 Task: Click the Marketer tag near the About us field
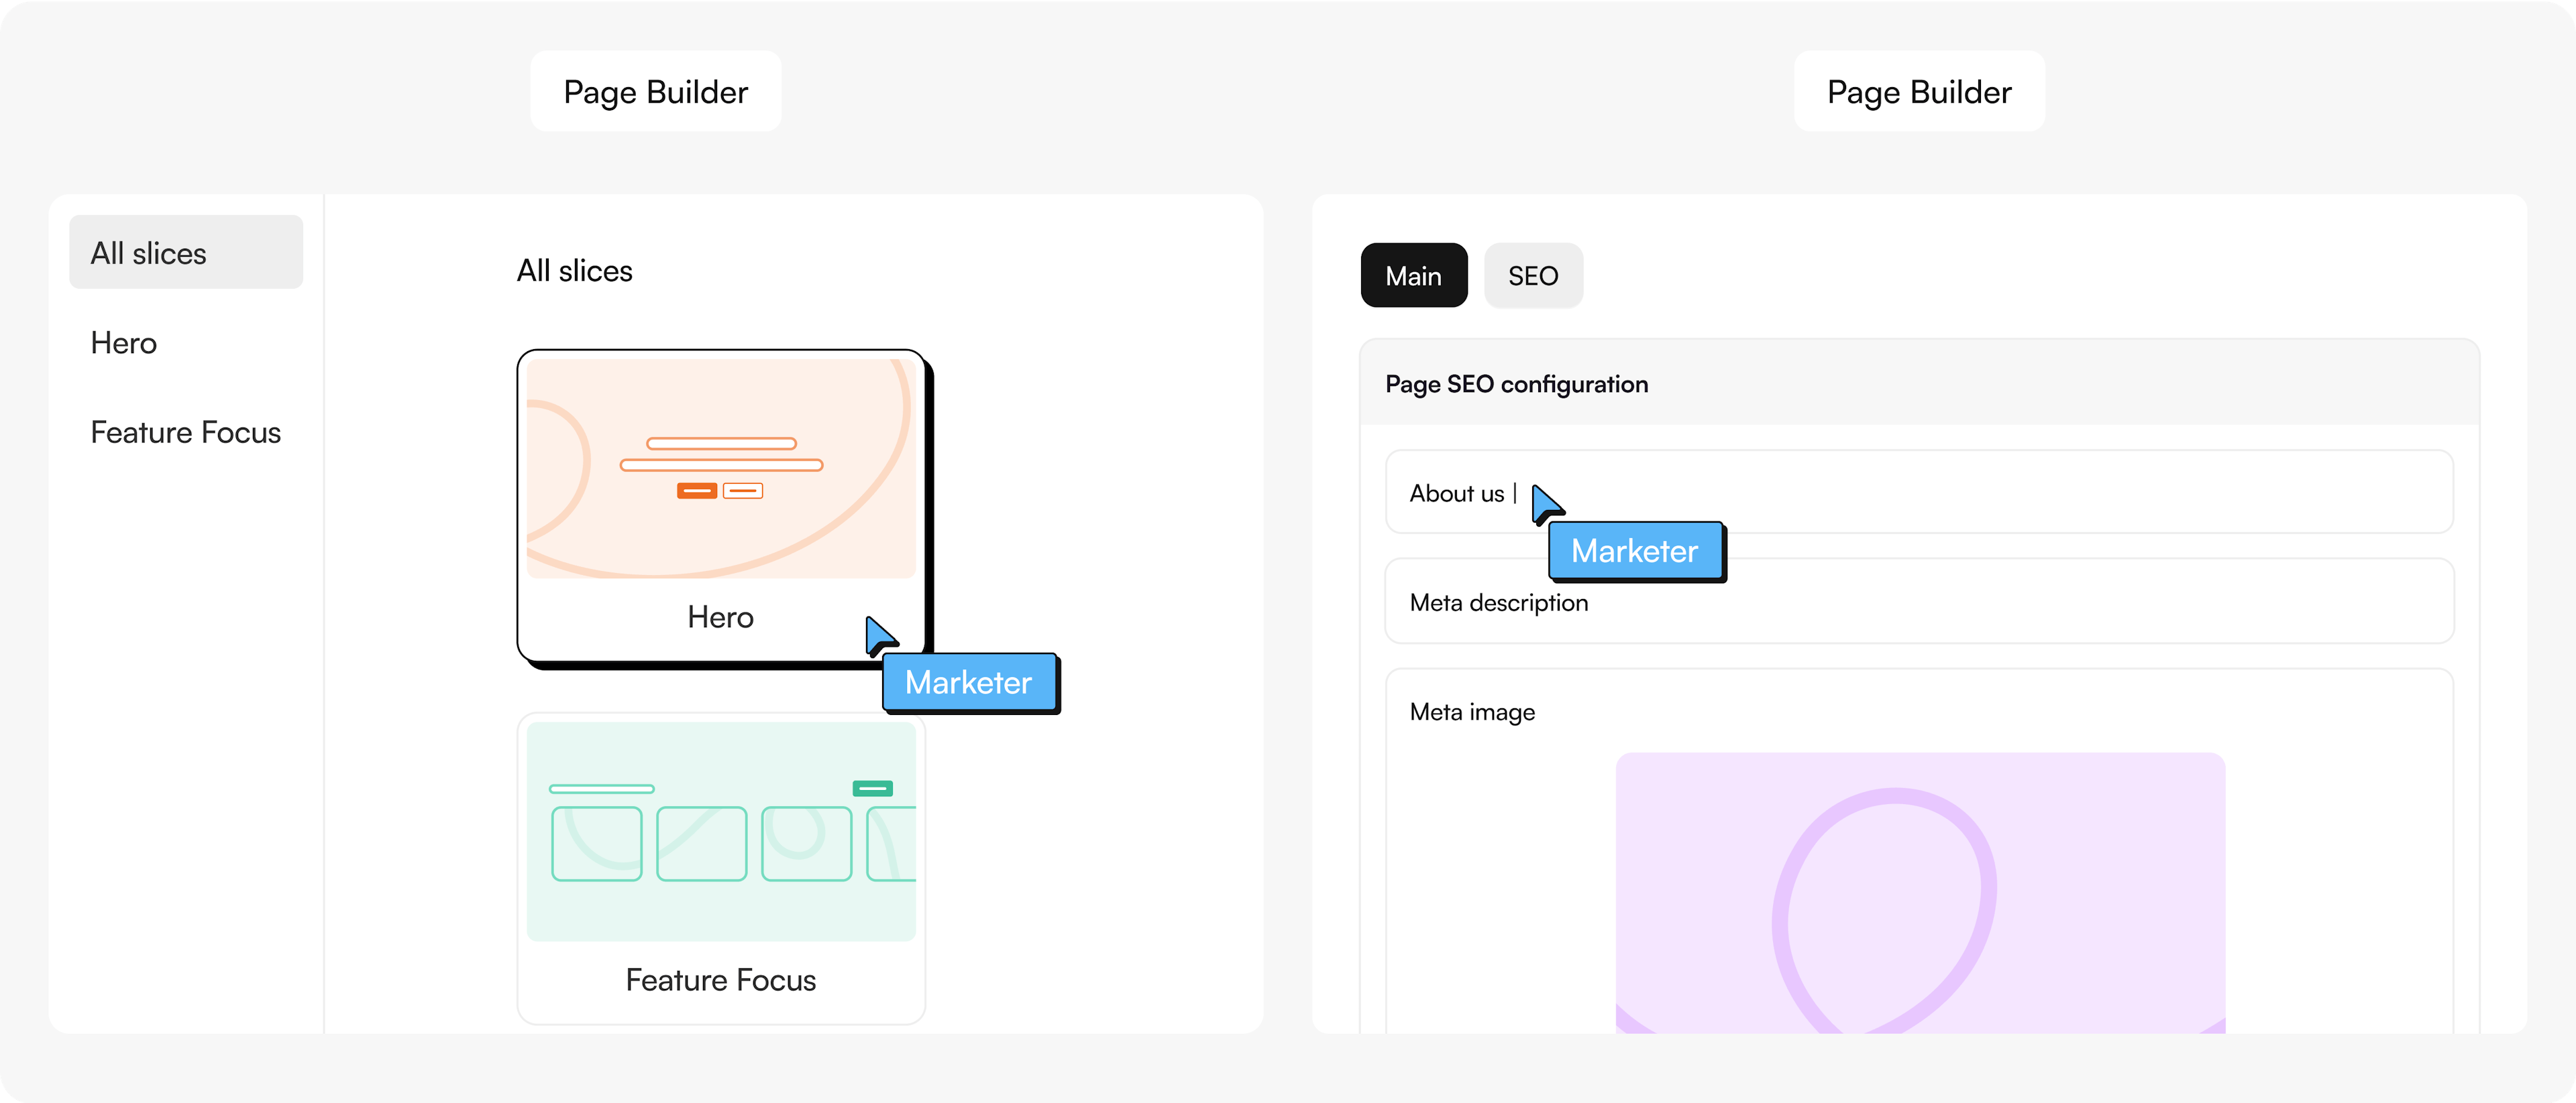click(x=1635, y=551)
